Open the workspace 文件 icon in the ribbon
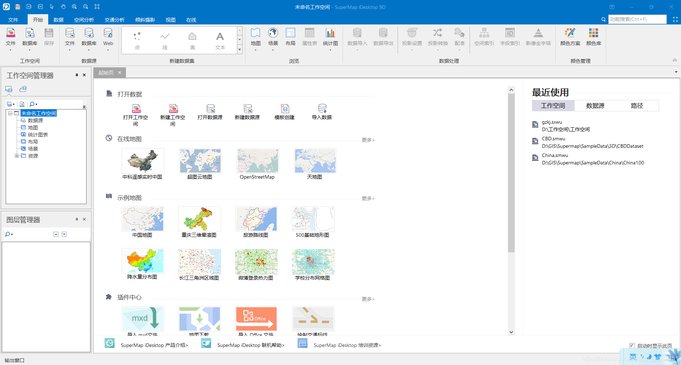681x365 pixels. point(11,37)
